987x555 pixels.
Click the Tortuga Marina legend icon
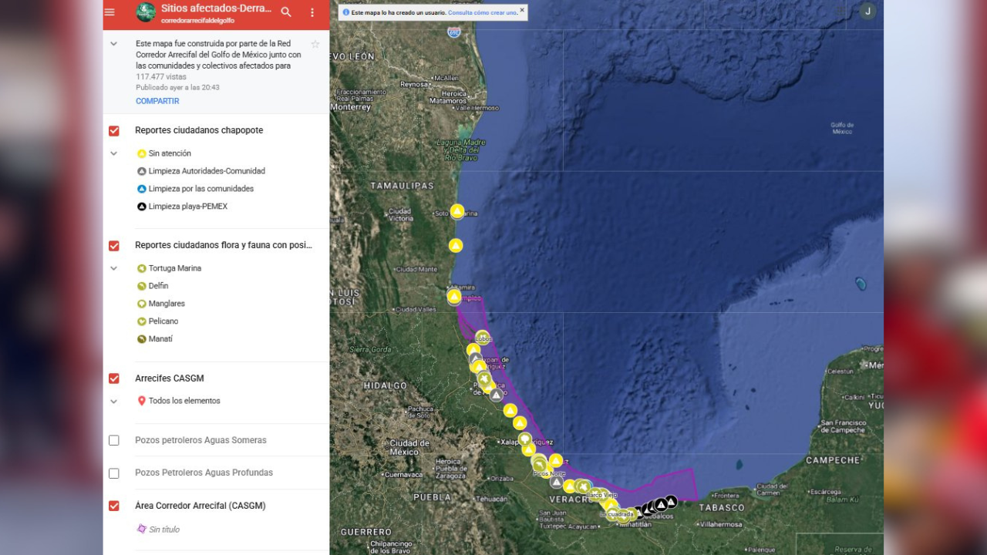pos(142,268)
